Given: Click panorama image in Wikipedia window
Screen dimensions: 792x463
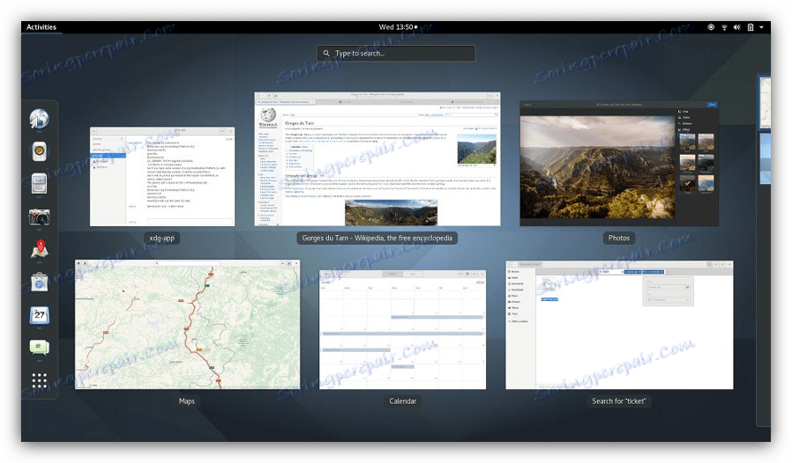Looking at the screenshot, I should [391, 212].
